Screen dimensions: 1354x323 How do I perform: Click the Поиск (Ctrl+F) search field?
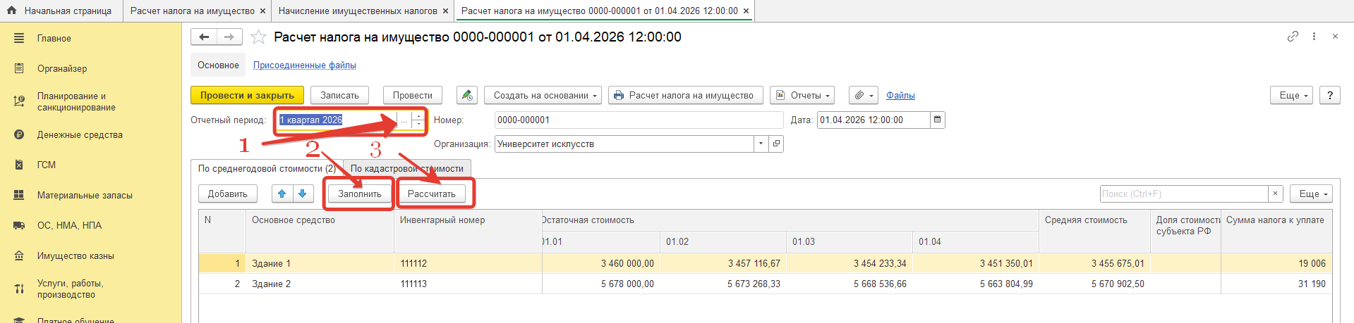coord(1184,194)
